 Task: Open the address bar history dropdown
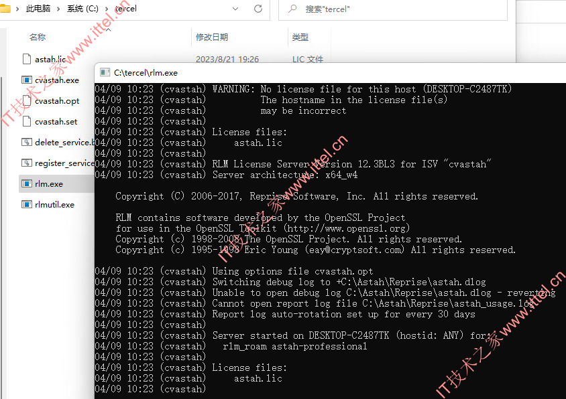[235, 9]
